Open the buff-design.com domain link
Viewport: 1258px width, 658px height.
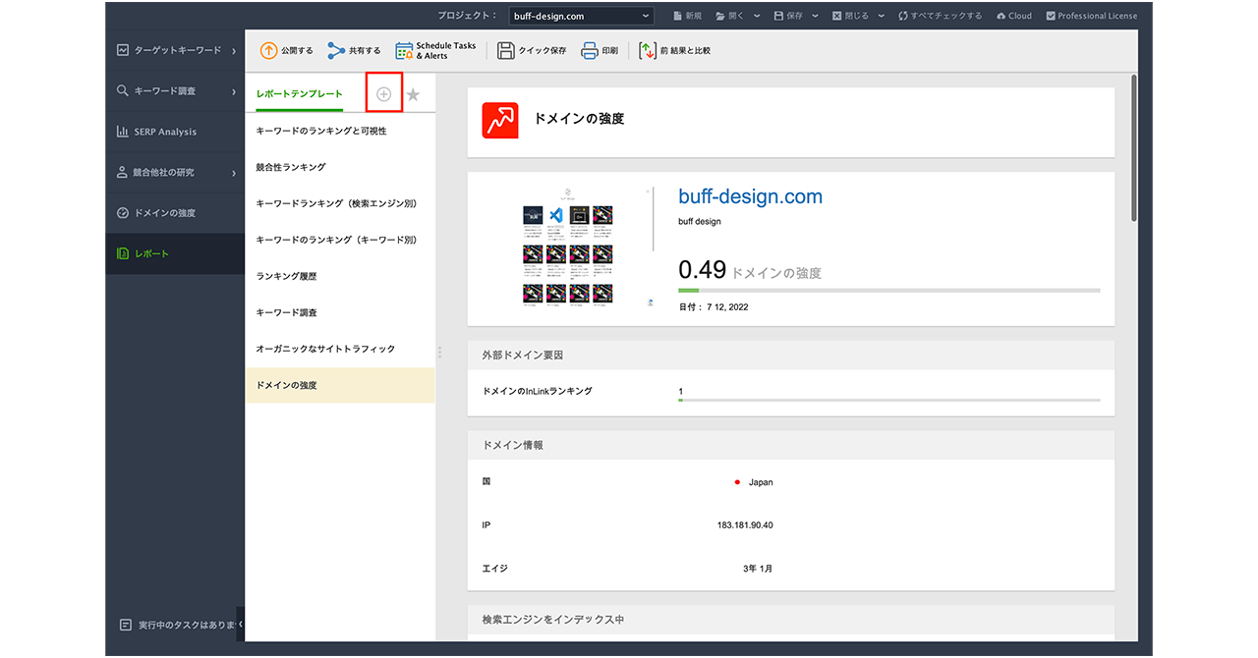[750, 196]
